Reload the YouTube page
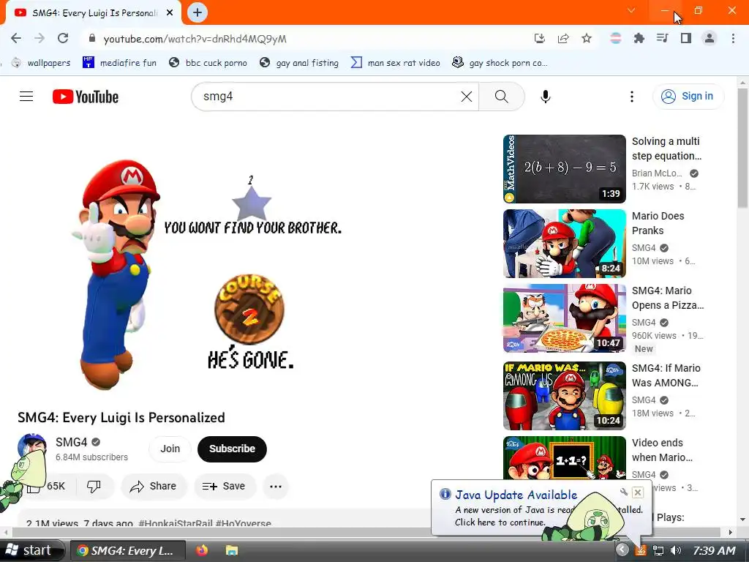This screenshot has width=749, height=562. click(63, 39)
